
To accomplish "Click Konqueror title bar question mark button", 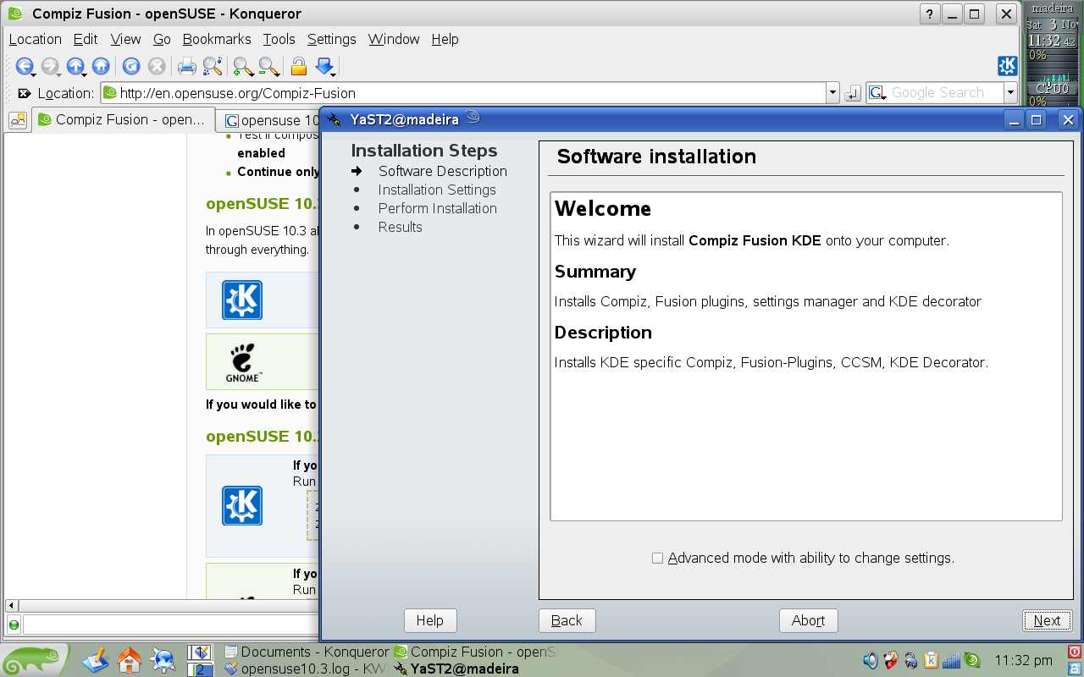I will click(930, 14).
